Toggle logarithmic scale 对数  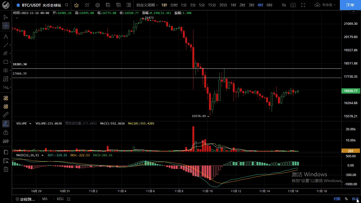(x=337, y=199)
